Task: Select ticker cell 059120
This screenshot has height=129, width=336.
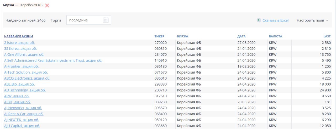Action: coord(161,120)
